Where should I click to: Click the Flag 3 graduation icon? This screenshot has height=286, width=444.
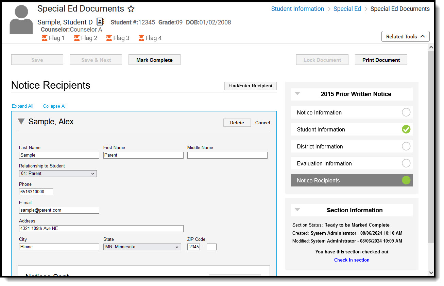coord(109,38)
